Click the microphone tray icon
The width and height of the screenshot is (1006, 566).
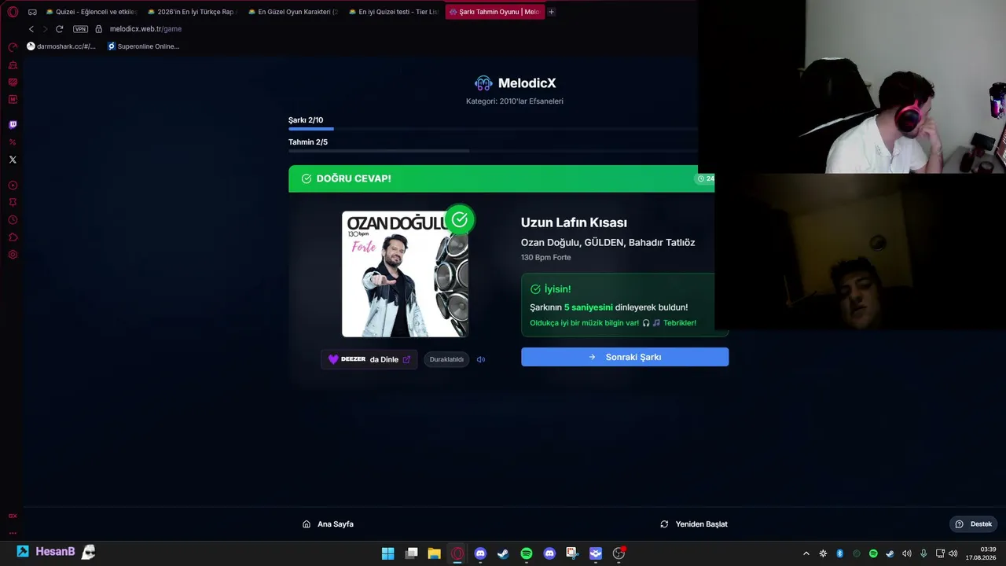tap(923, 553)
